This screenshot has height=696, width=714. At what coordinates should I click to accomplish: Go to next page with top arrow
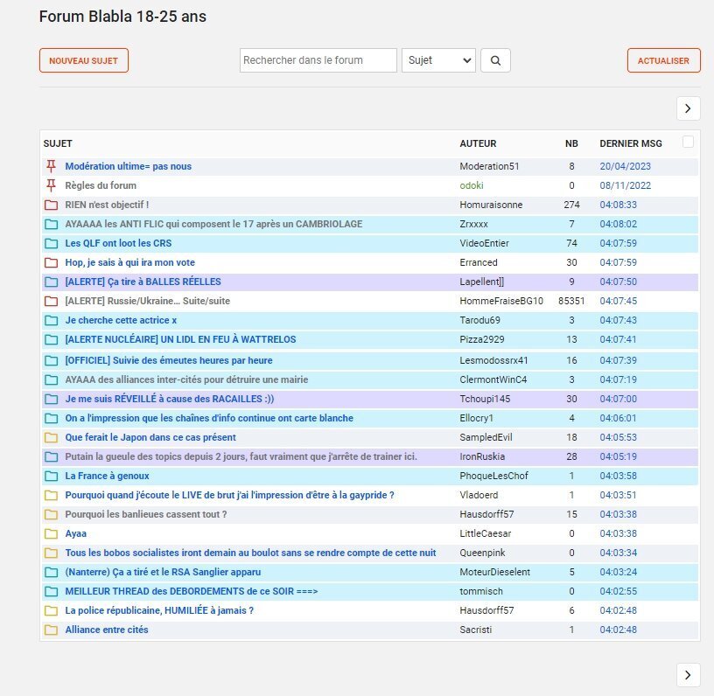(x=688, y=108)
